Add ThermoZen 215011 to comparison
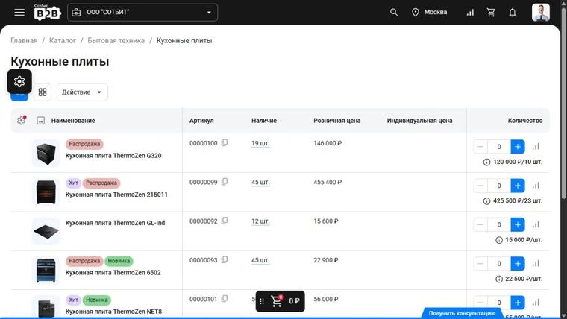Viewport: 567px width, 319px height. pyautogui.click(x=536, y=186)
